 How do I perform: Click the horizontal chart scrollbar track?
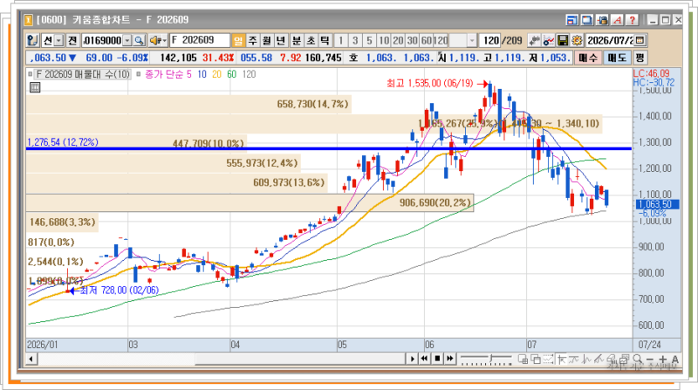(x=222, y=359)
